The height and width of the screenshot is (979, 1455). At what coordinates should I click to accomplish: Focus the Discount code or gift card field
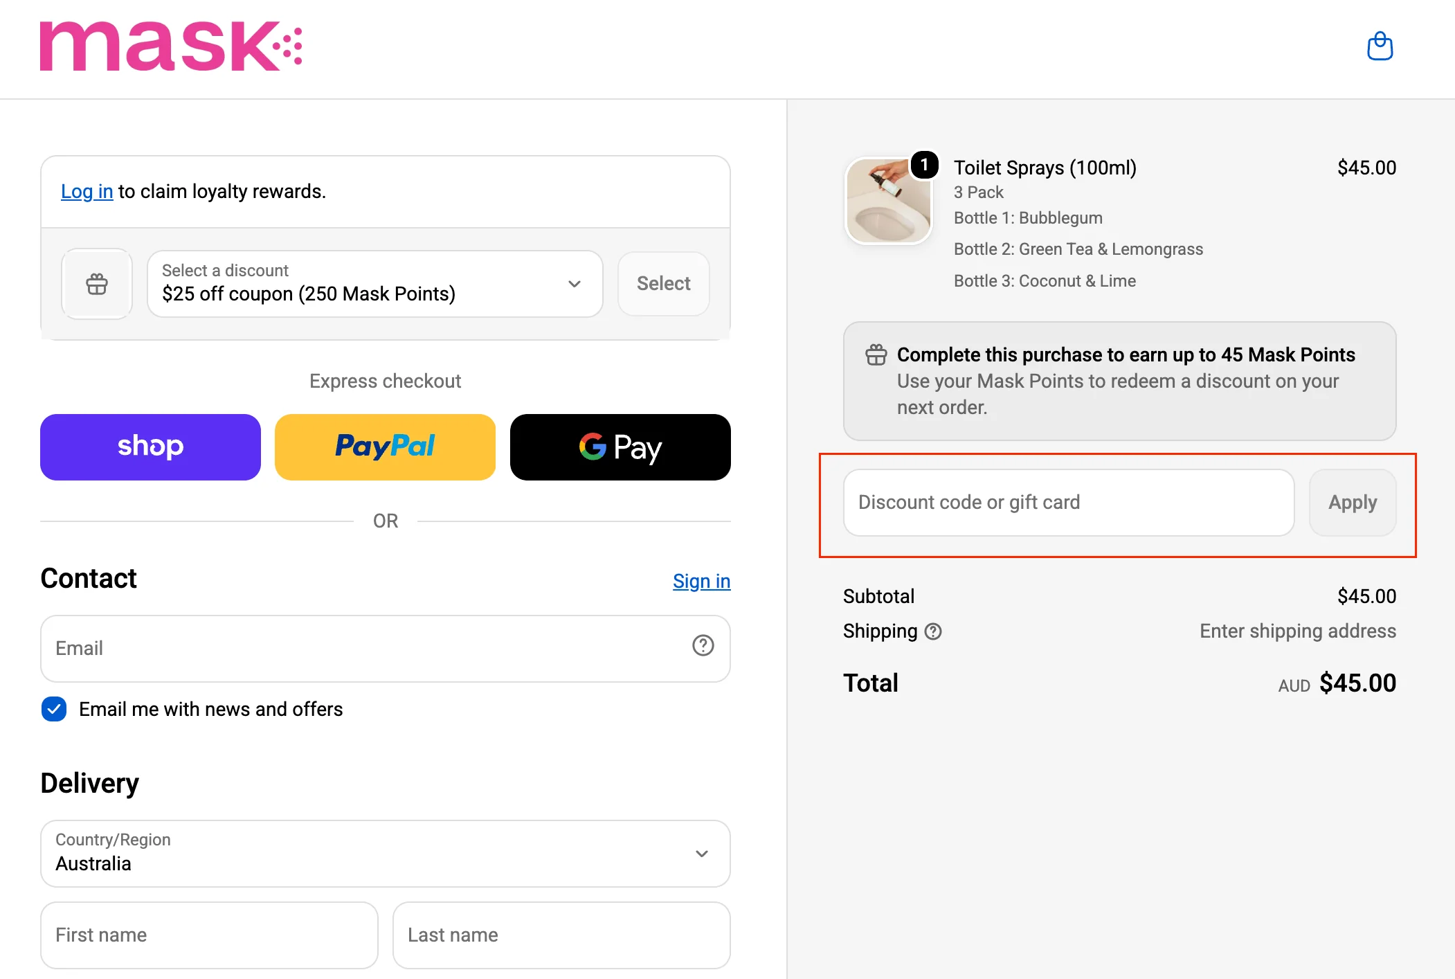click(1069, 503)
